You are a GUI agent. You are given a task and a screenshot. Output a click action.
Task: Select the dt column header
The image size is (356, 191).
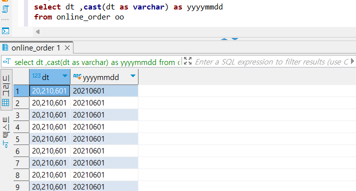(x=49, y=77)
